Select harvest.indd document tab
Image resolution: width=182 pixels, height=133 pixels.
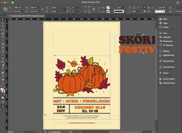point(27,16)
